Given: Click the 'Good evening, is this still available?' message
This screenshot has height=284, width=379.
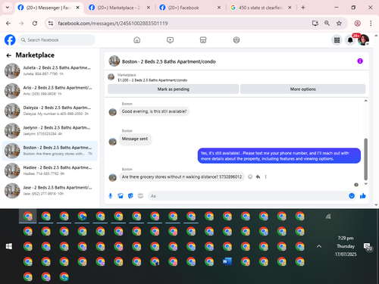Looking at the screenshot, I should (154, 111).
